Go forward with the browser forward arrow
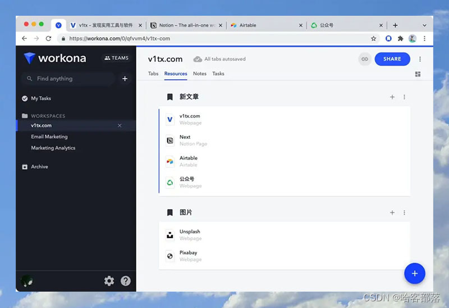449x308 pixels. click(36, 38)
